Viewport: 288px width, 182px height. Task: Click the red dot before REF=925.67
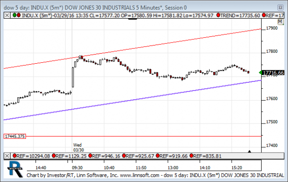(124, 156)
